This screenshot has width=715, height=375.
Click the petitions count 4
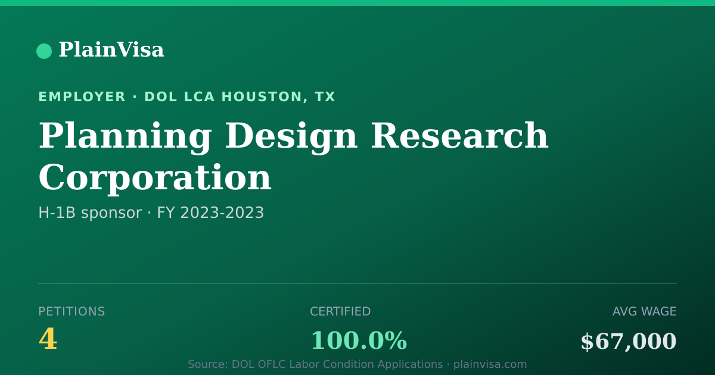click(x=48, y=340)
